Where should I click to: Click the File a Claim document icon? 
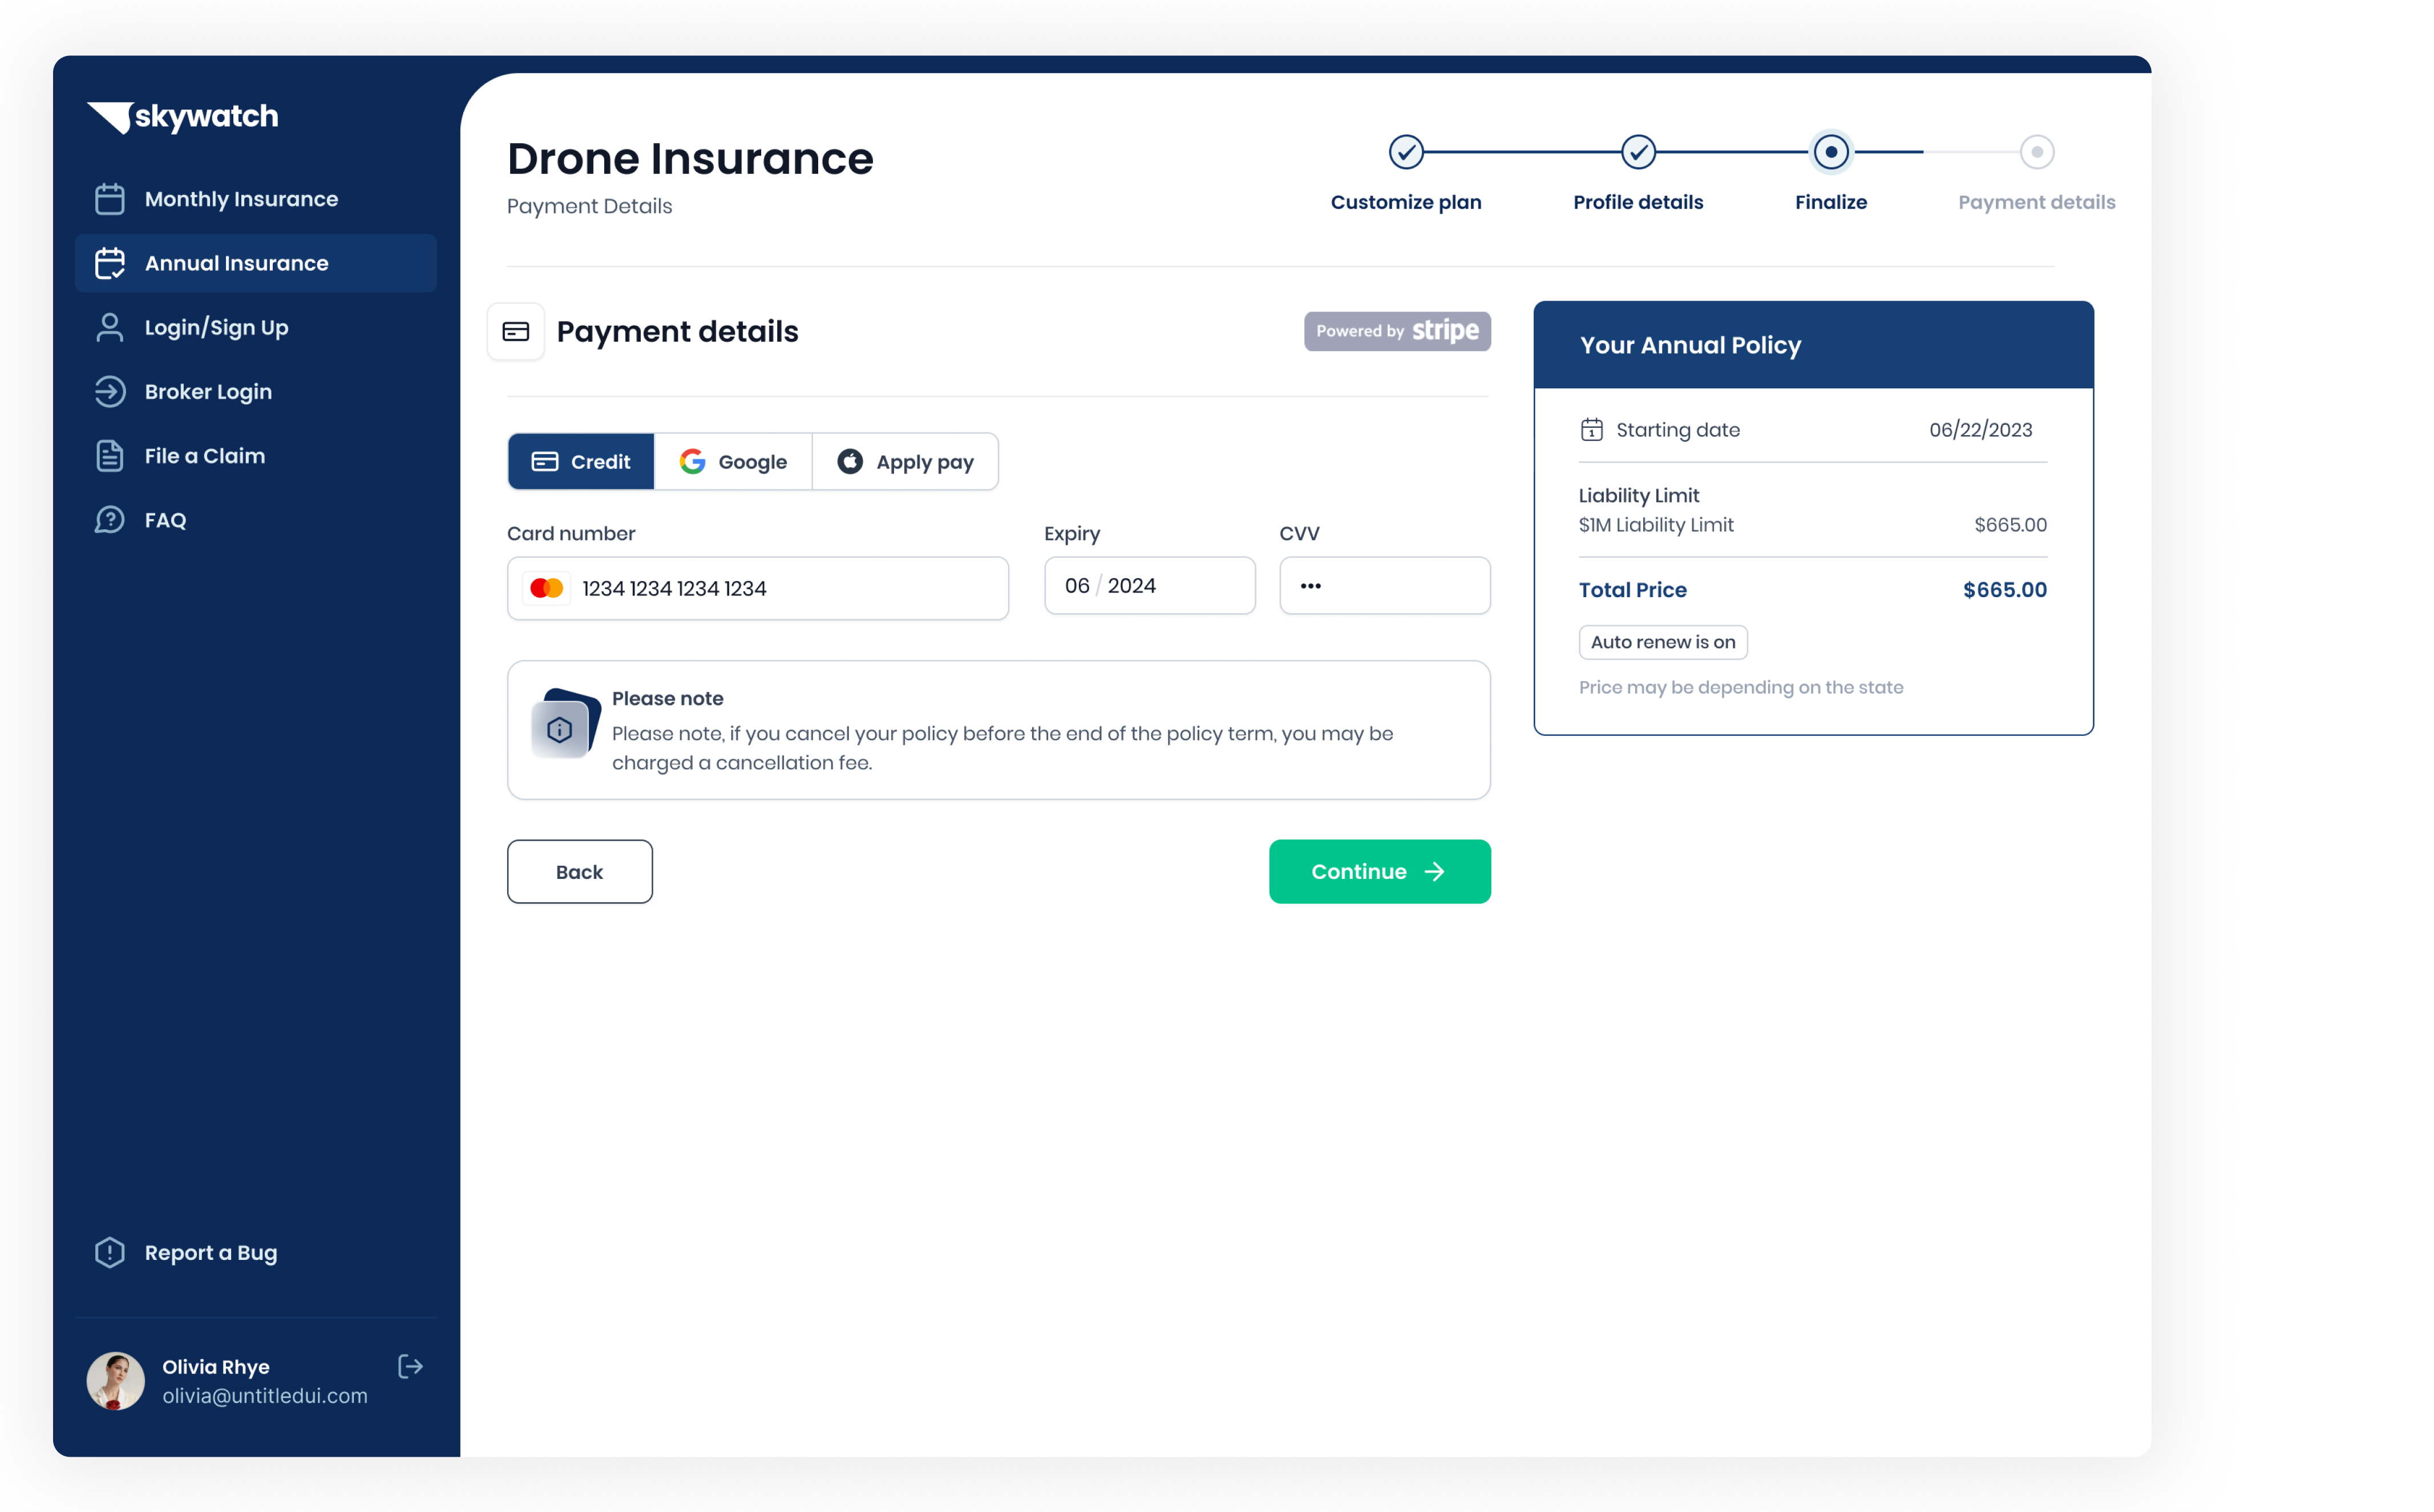[110, 456]
